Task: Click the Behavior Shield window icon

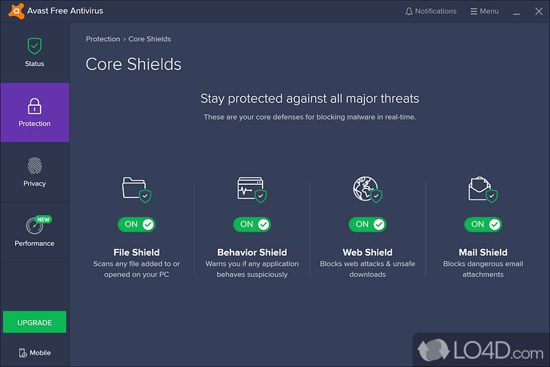Action: click(x=250, y=188)
